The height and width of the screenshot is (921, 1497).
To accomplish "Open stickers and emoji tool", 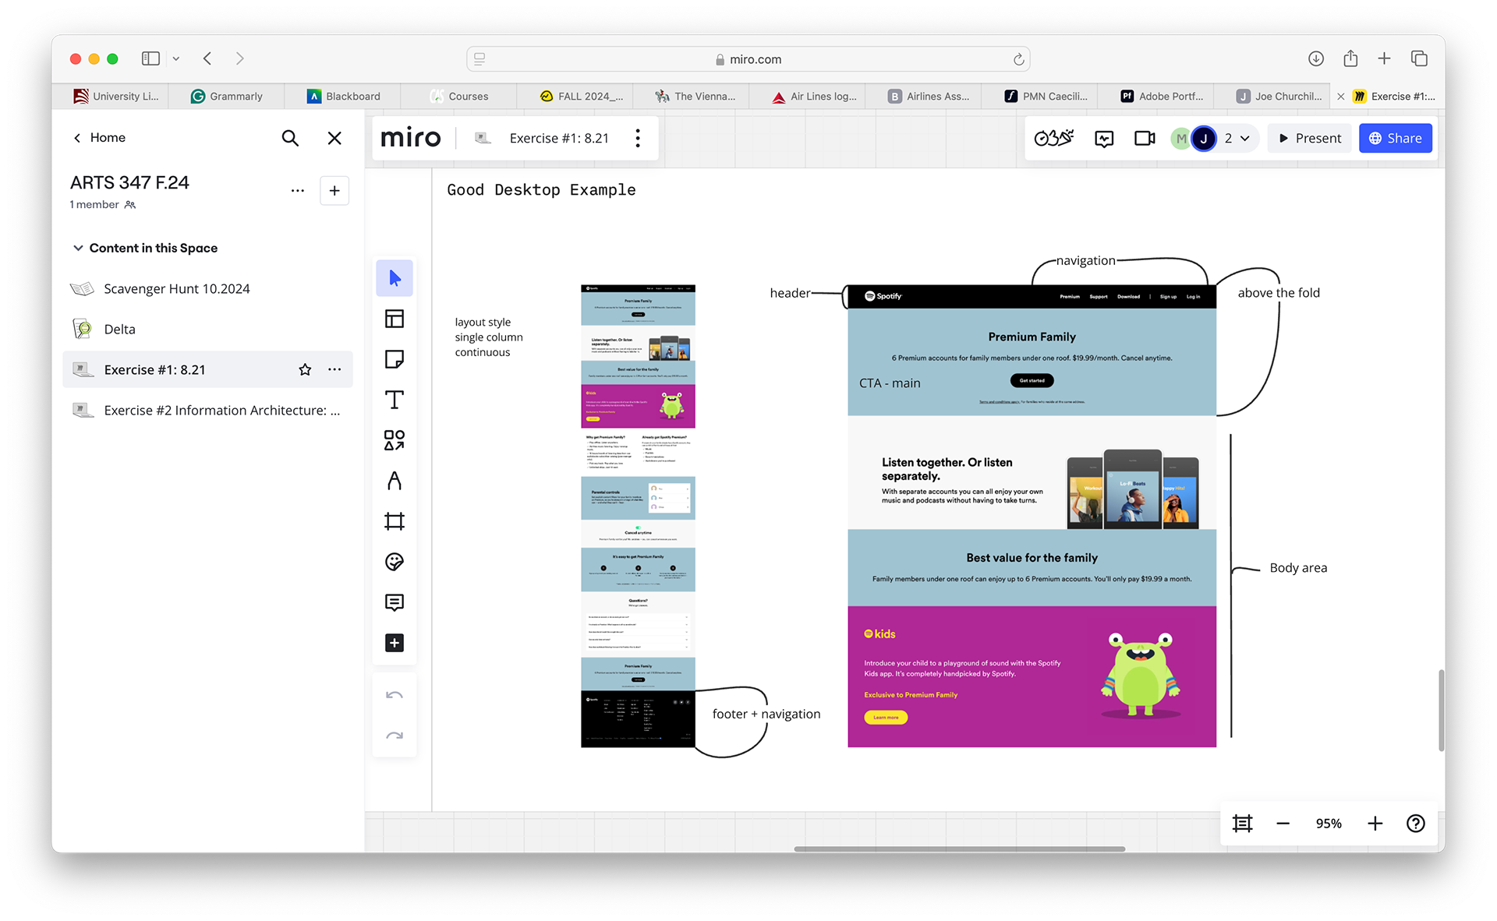I will click(x=395, y=562).
